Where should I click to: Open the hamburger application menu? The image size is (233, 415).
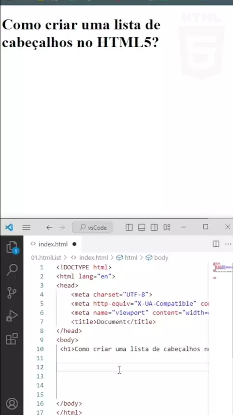click(x=26, y=227)
